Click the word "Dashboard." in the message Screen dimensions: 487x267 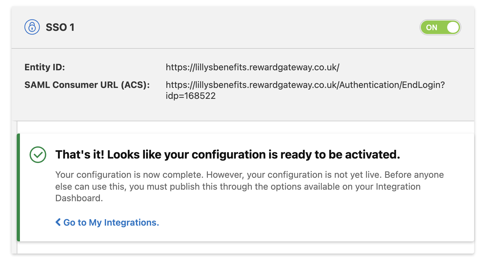pyautogui.click(x=79, y=198)
